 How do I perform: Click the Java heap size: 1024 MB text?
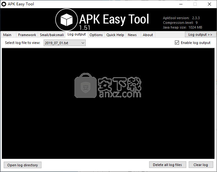[182, 27]
